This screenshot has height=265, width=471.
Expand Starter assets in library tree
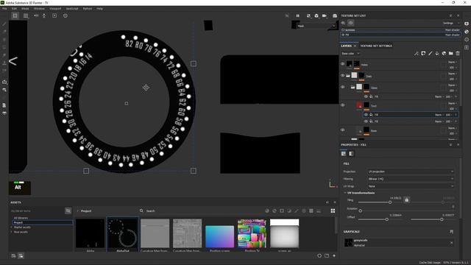coord(12,227)
